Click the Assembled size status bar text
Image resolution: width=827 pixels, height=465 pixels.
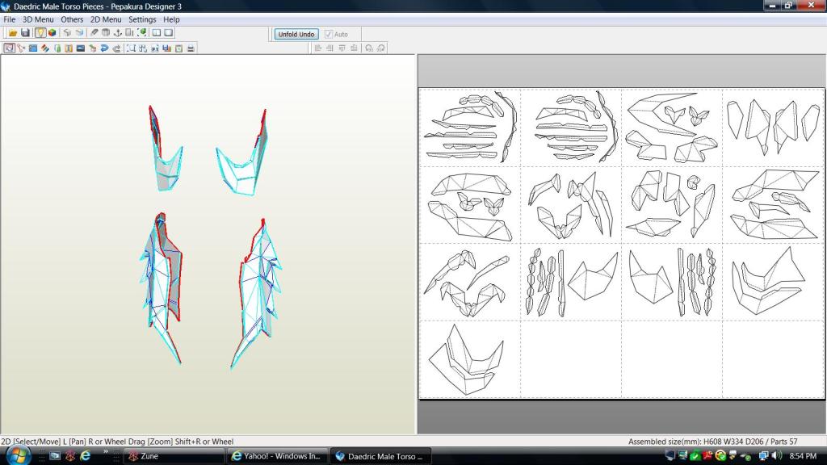point(712,442)
